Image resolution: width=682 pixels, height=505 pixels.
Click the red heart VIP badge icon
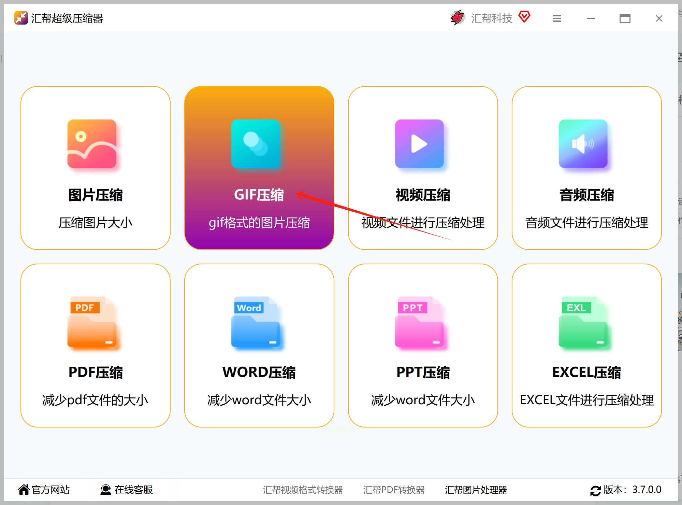pyautogui.click(x=524, y=16)
